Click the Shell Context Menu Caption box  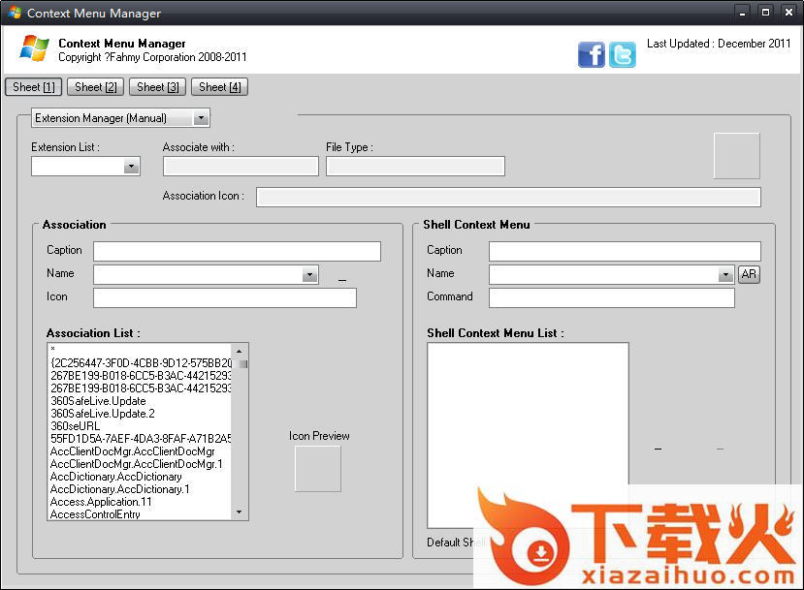point(625,252)
